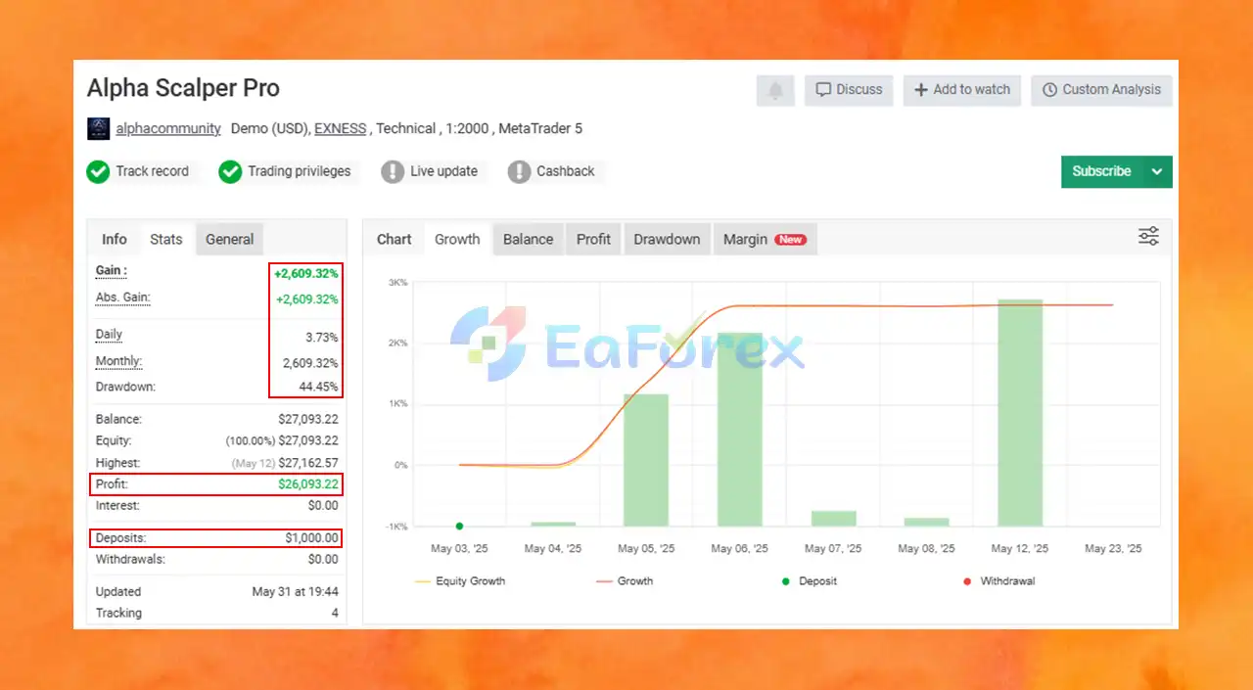The image size is (1253, 690).
Task: Toggle the Growth legend series
Action: [x=625, y=581]
